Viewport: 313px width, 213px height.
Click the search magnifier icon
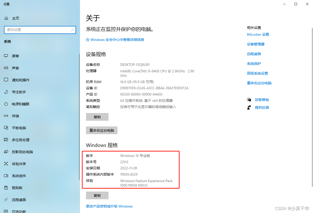click(72, 30)
